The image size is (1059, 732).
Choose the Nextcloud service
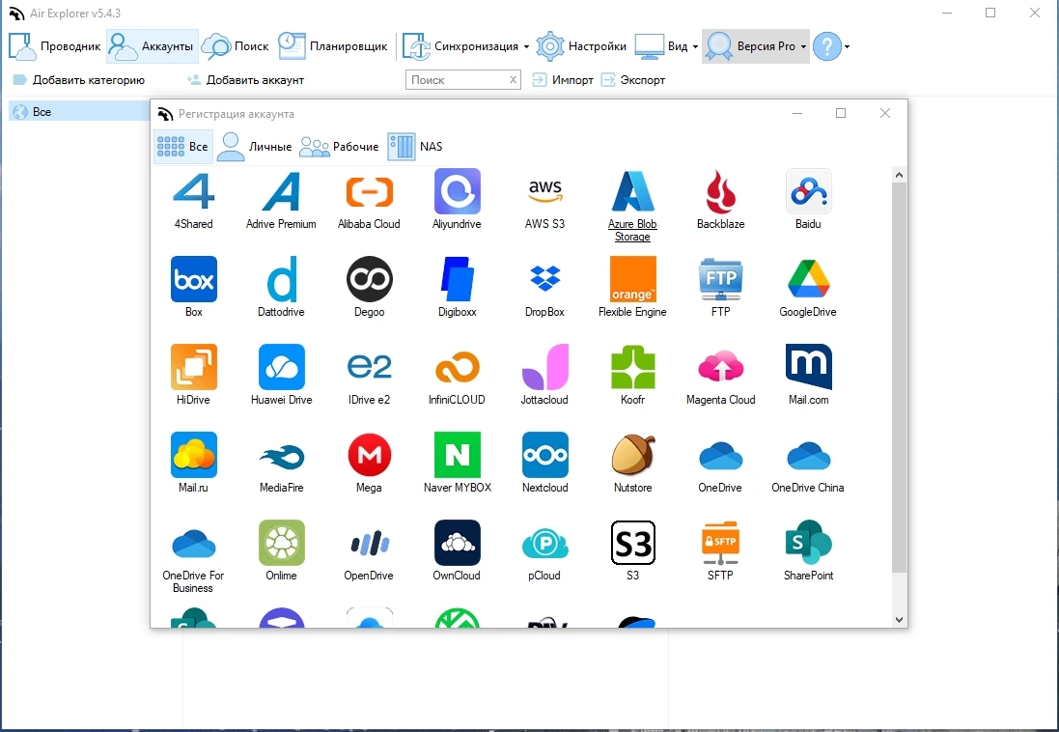click(x=545, y=455)
